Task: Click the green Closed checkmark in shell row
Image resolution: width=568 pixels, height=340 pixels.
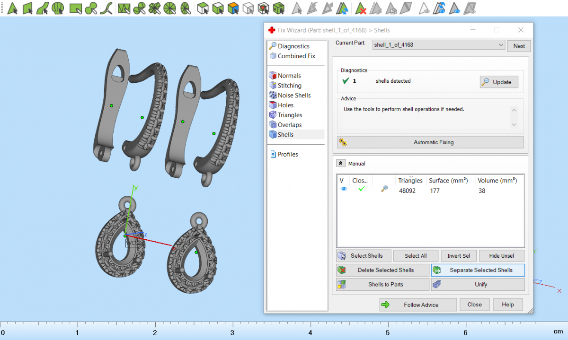Action: pos(362,189)
